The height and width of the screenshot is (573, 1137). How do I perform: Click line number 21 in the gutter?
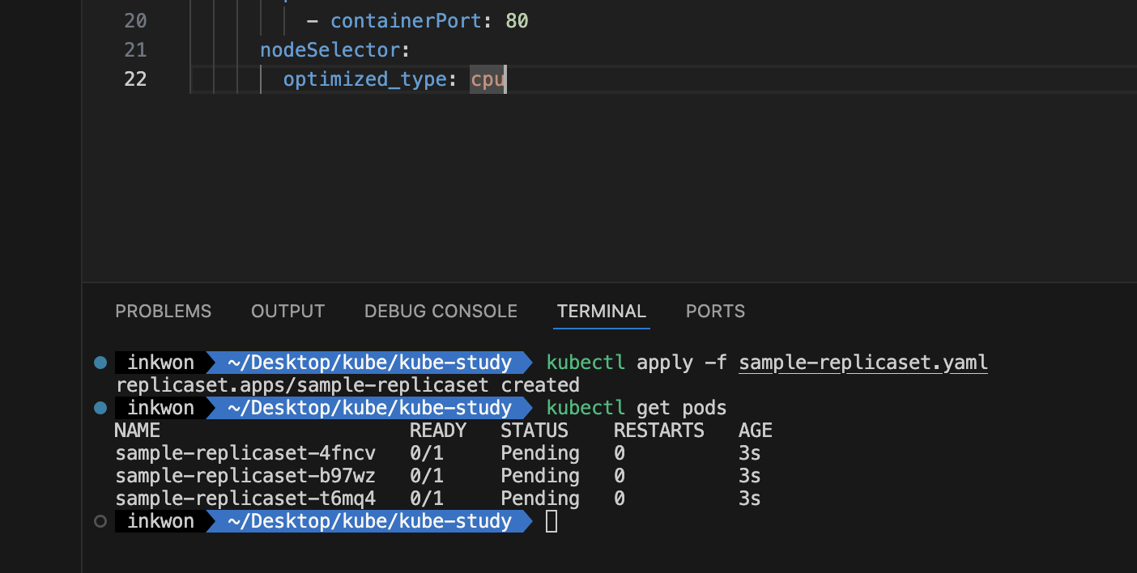[x=135, y=50]
